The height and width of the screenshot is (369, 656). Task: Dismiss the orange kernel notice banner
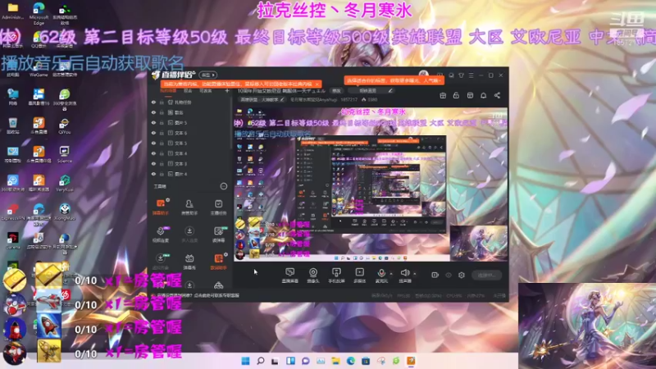click(x=317, y=84)
